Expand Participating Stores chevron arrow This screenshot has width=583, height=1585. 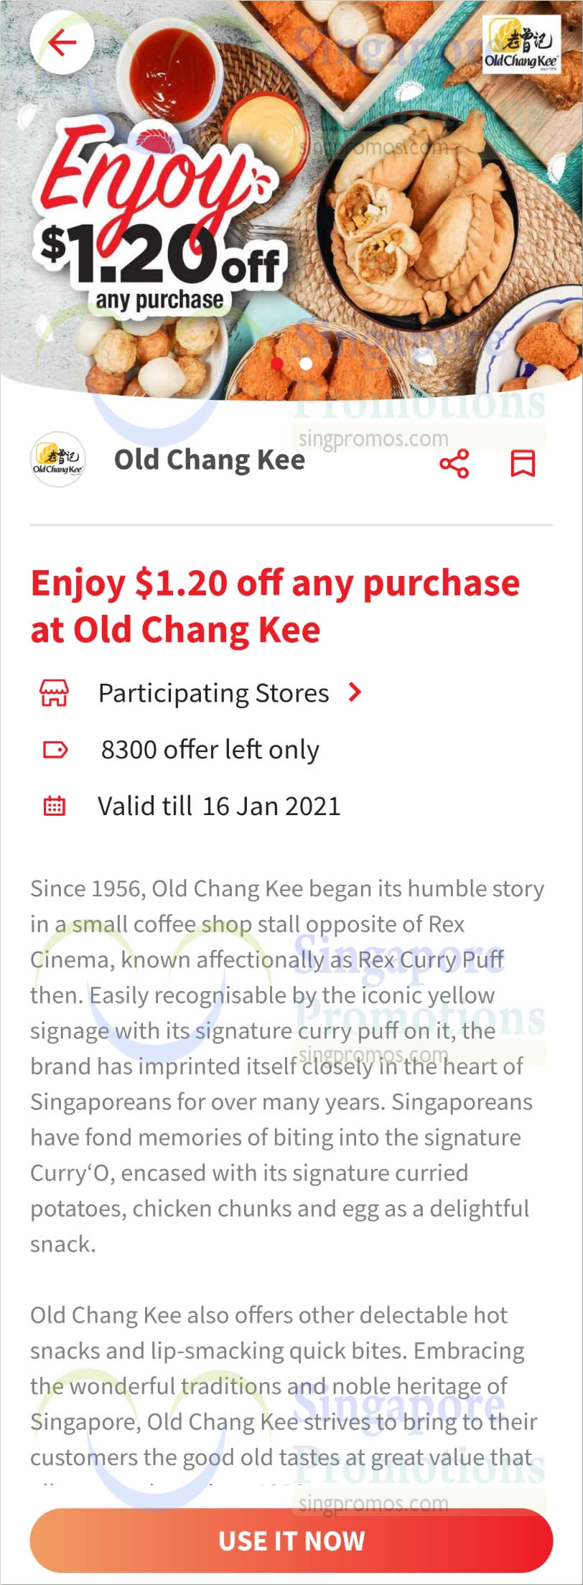tap(355, 692)
